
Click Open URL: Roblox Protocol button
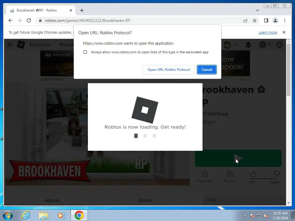[169, 70]
